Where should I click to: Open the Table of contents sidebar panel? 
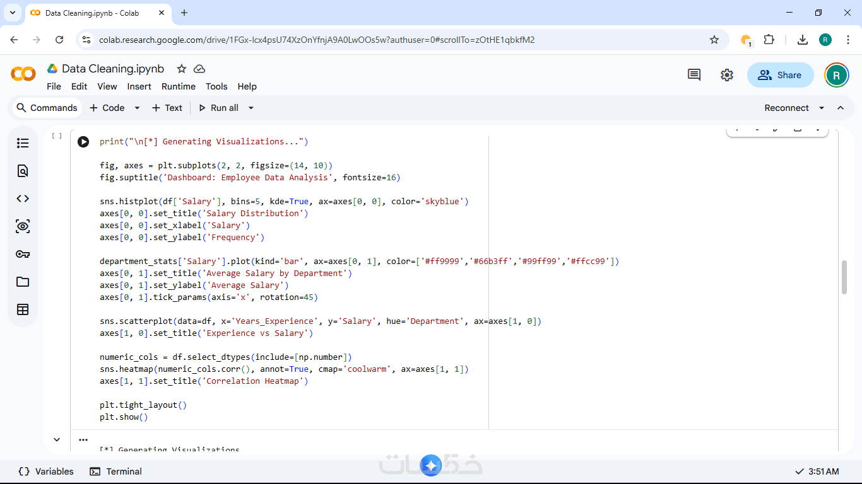click(x=23, y=143)
